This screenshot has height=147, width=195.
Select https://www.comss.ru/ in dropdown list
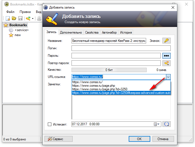click(121, 82)
